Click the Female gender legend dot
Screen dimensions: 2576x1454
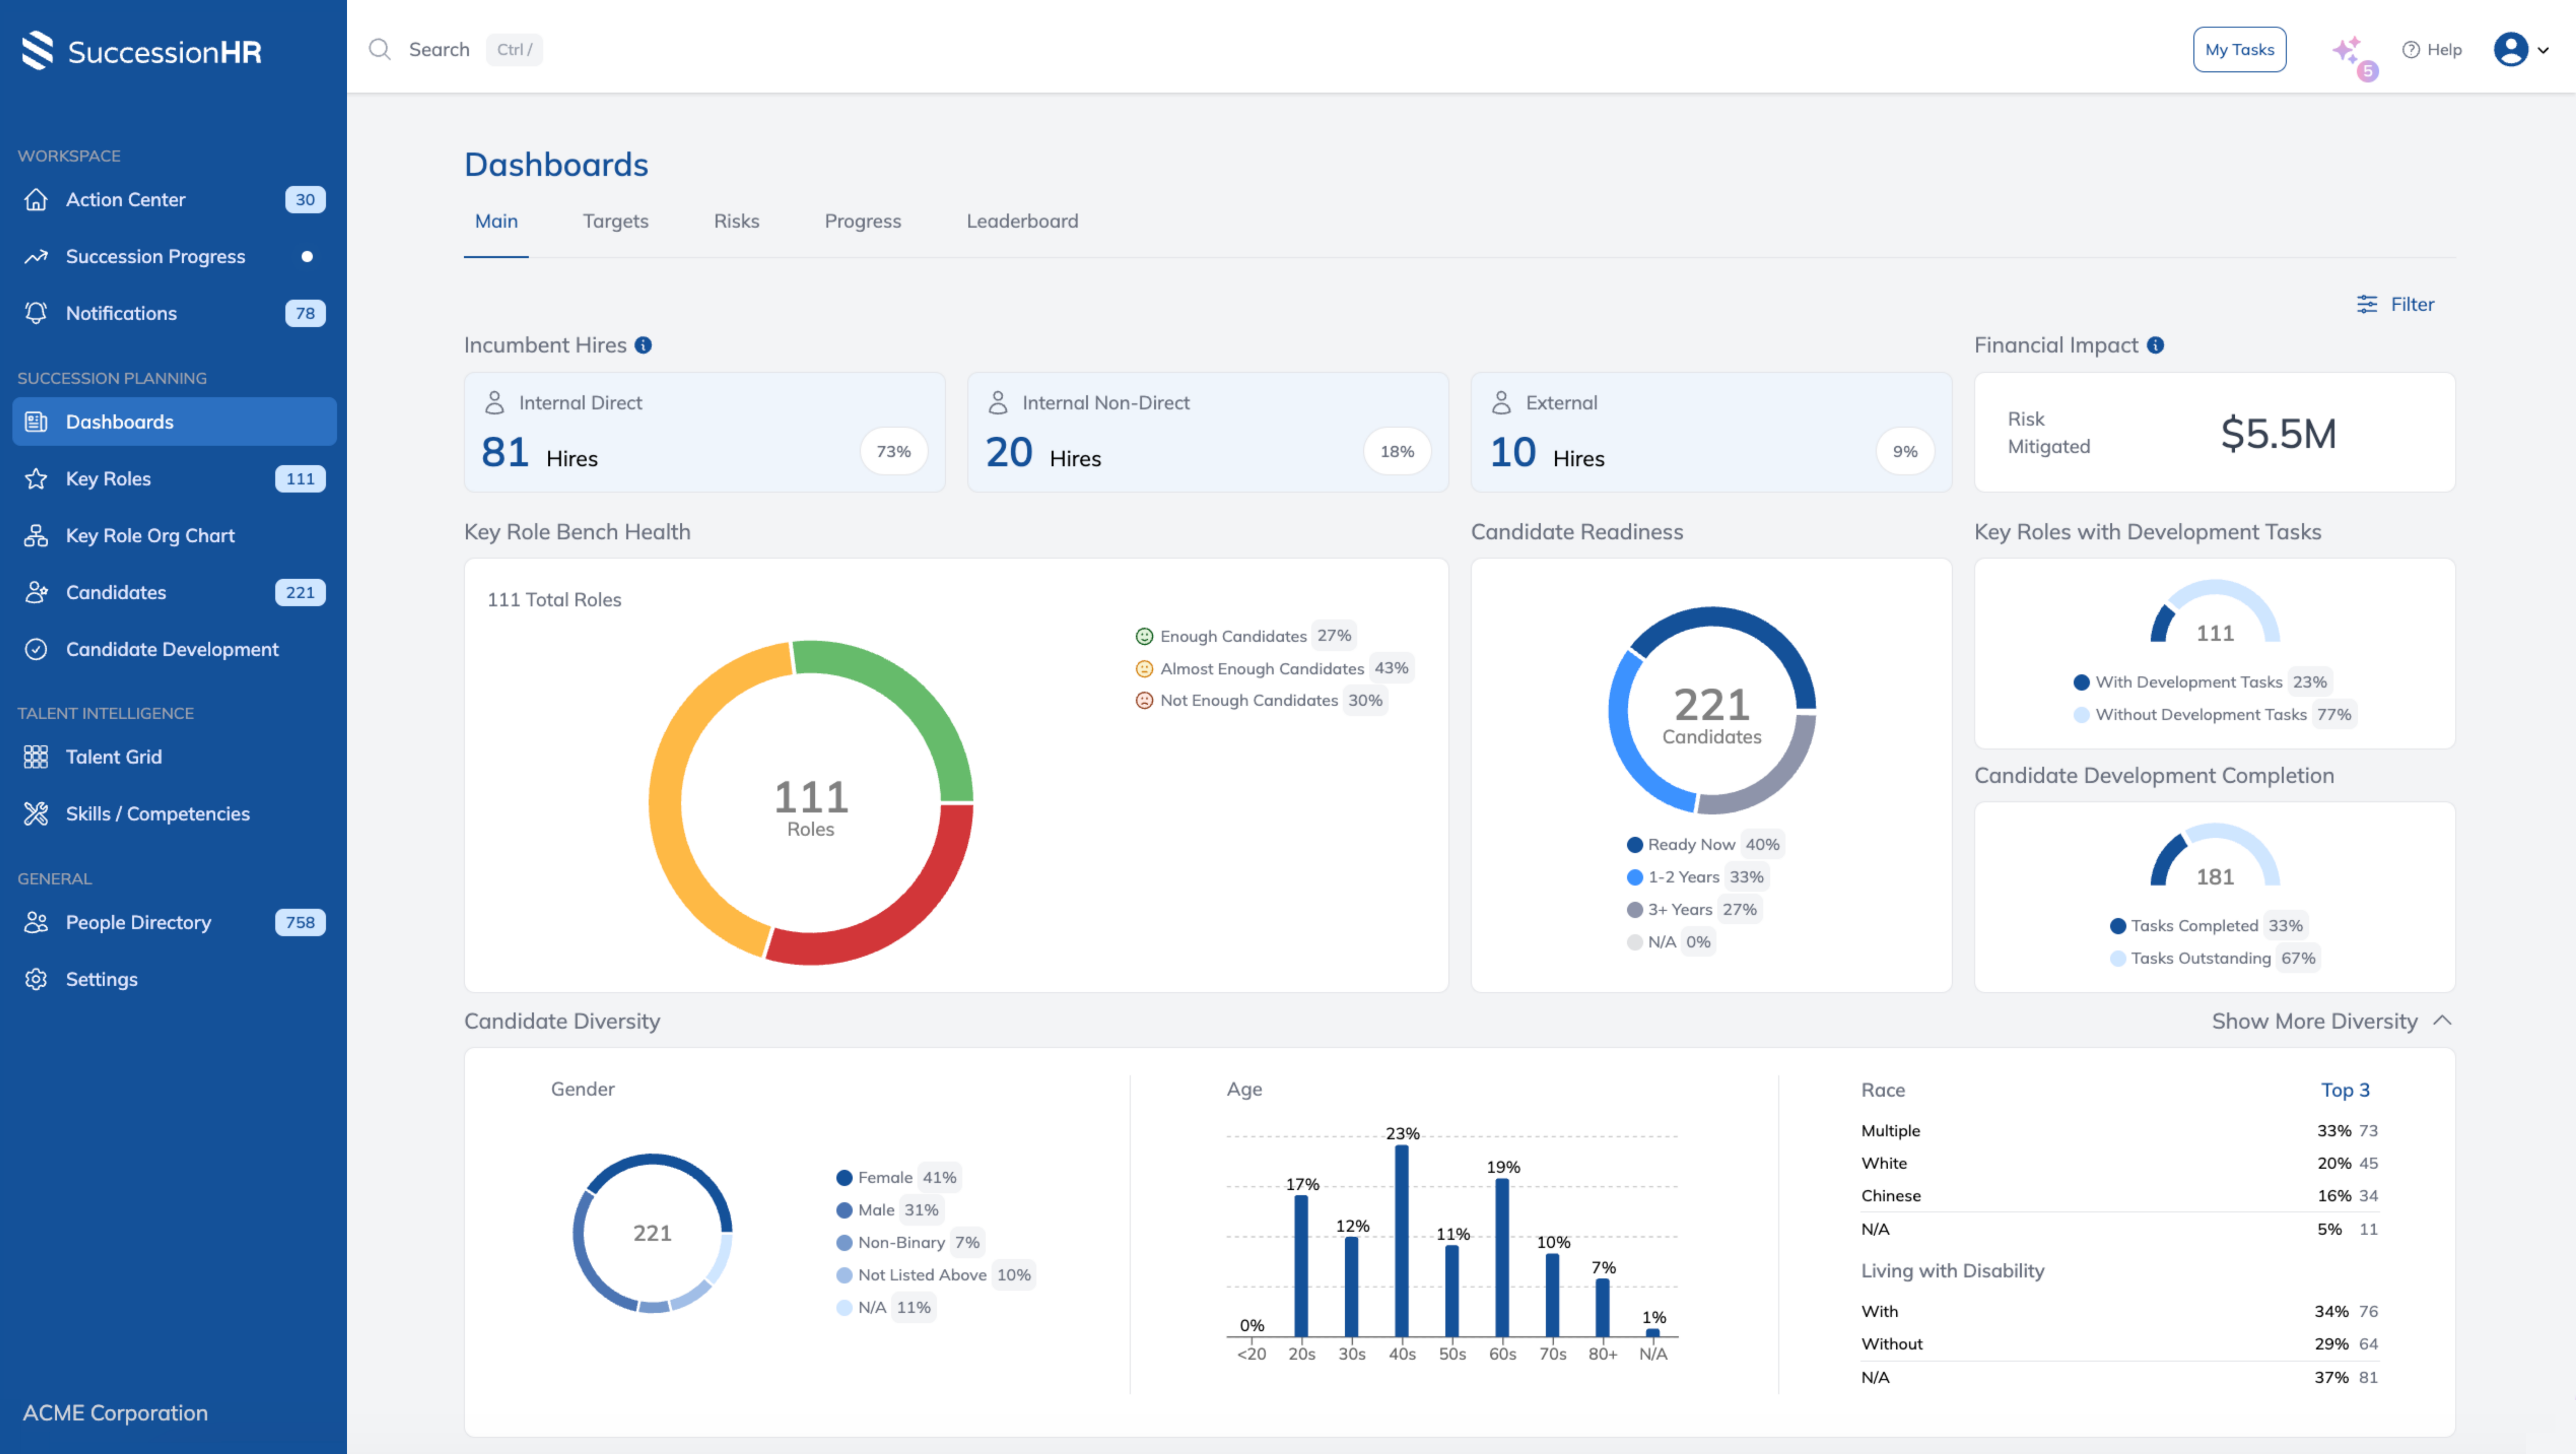pos(844,1178)
